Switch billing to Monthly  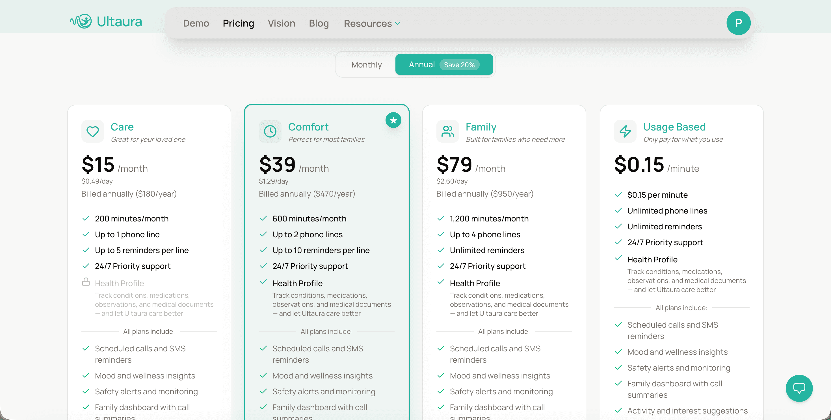click(x=367, y=64)
